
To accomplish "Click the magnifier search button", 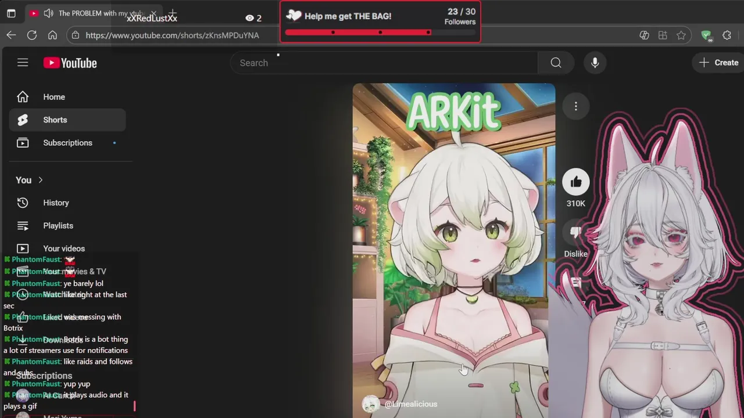I will pos(556,63).
